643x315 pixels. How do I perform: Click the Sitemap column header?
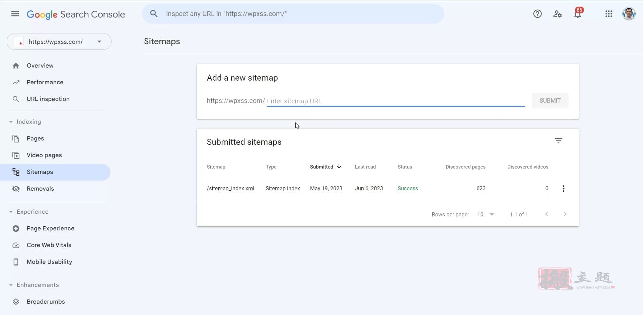click(216, 167)
